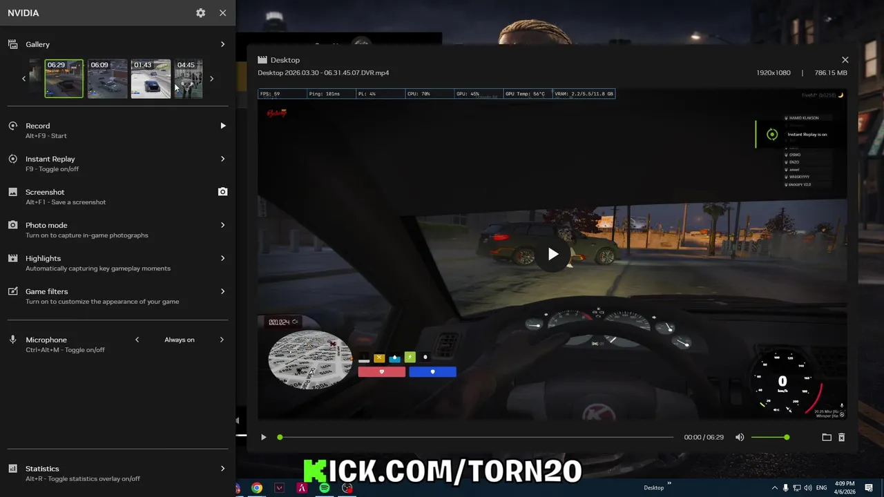Select the 06:29 gallery thumbnail

point(64,79)
